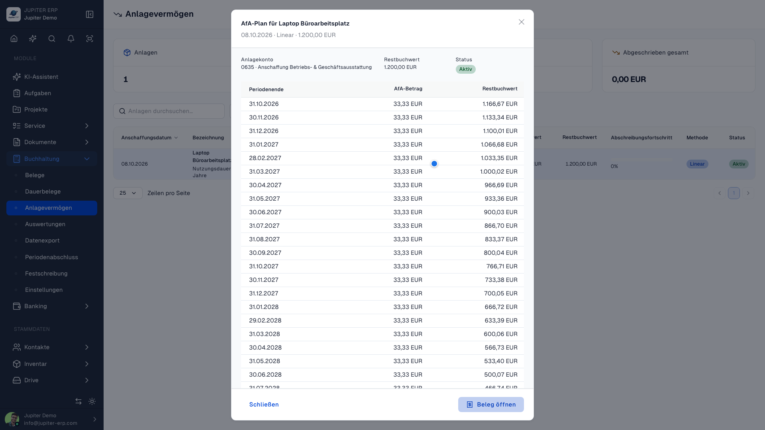Select page 1 in pagination
The image size is (765, 430).
click(x=734, y=193)
